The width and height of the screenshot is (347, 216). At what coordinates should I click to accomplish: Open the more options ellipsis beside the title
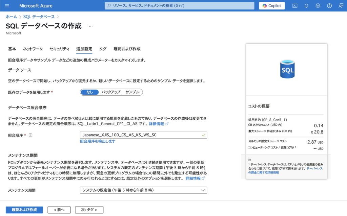pos(91,26)
